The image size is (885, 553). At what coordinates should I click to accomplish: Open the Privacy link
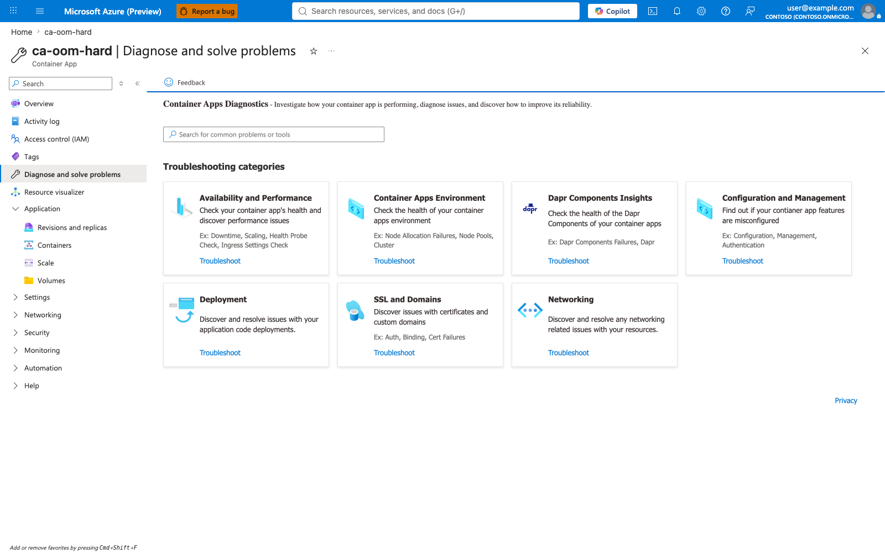coord(846,401)
